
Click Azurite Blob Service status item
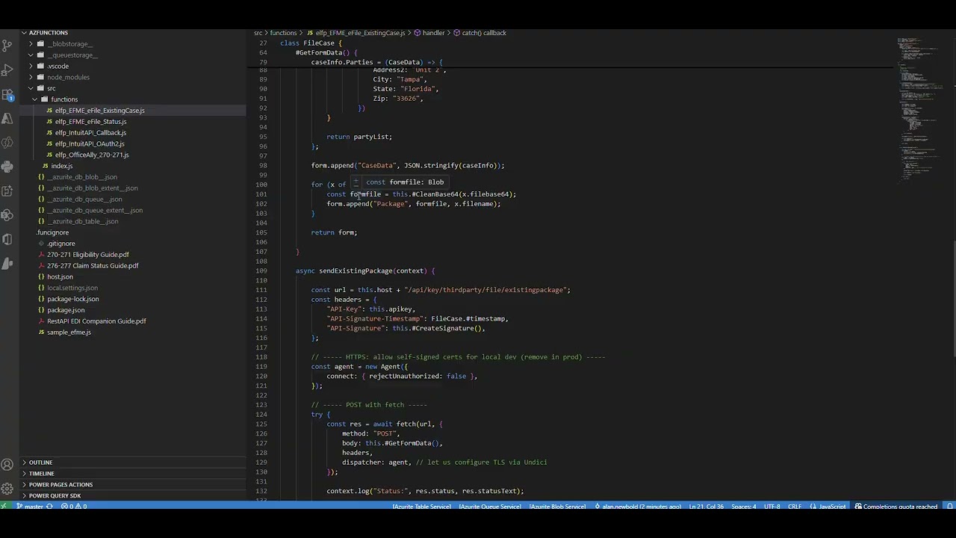[557, 507]
